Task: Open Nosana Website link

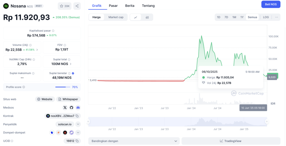Action: tap(45, 99)
